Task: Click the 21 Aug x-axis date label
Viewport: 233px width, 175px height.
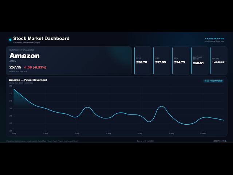Action: tap(108, 133)
